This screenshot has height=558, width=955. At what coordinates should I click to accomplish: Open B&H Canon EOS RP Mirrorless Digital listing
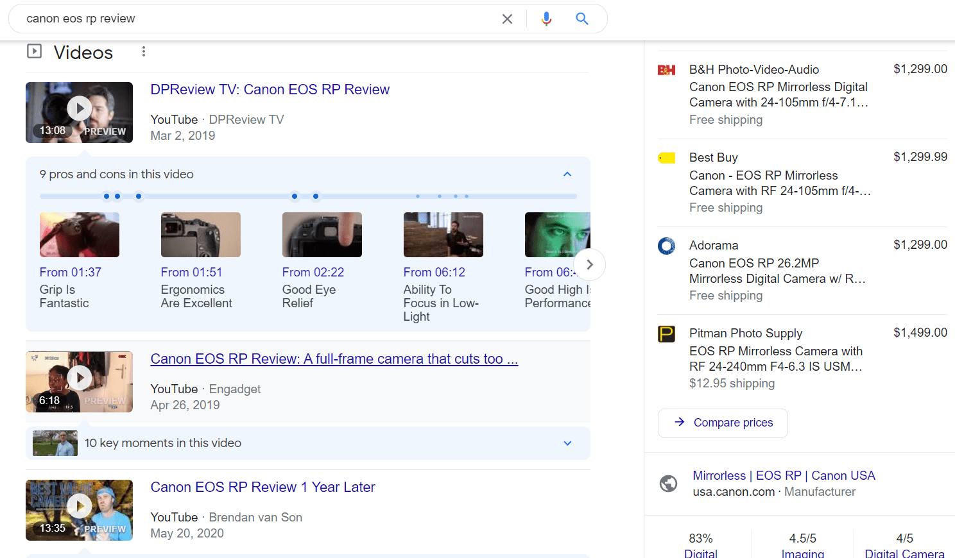pyautogui.click(x=779, y=95)
